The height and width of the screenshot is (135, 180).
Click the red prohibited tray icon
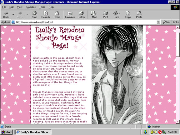160,132
